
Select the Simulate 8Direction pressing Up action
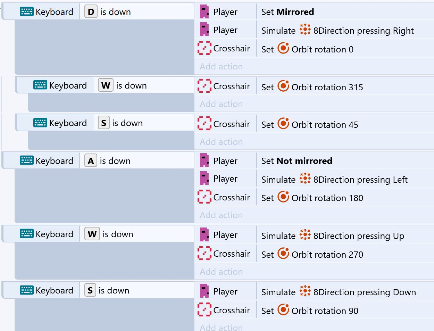click(333, 235)
